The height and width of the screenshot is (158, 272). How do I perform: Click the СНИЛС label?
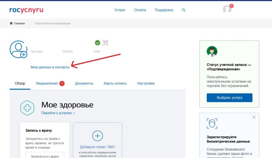click(68, 52)
